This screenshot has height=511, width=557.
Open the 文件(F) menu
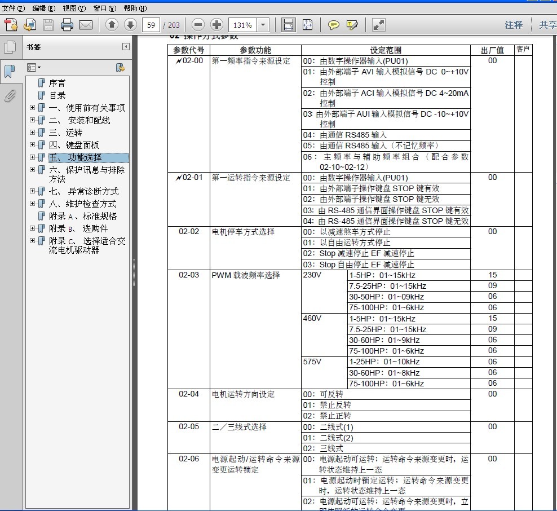tap(14, 8)
